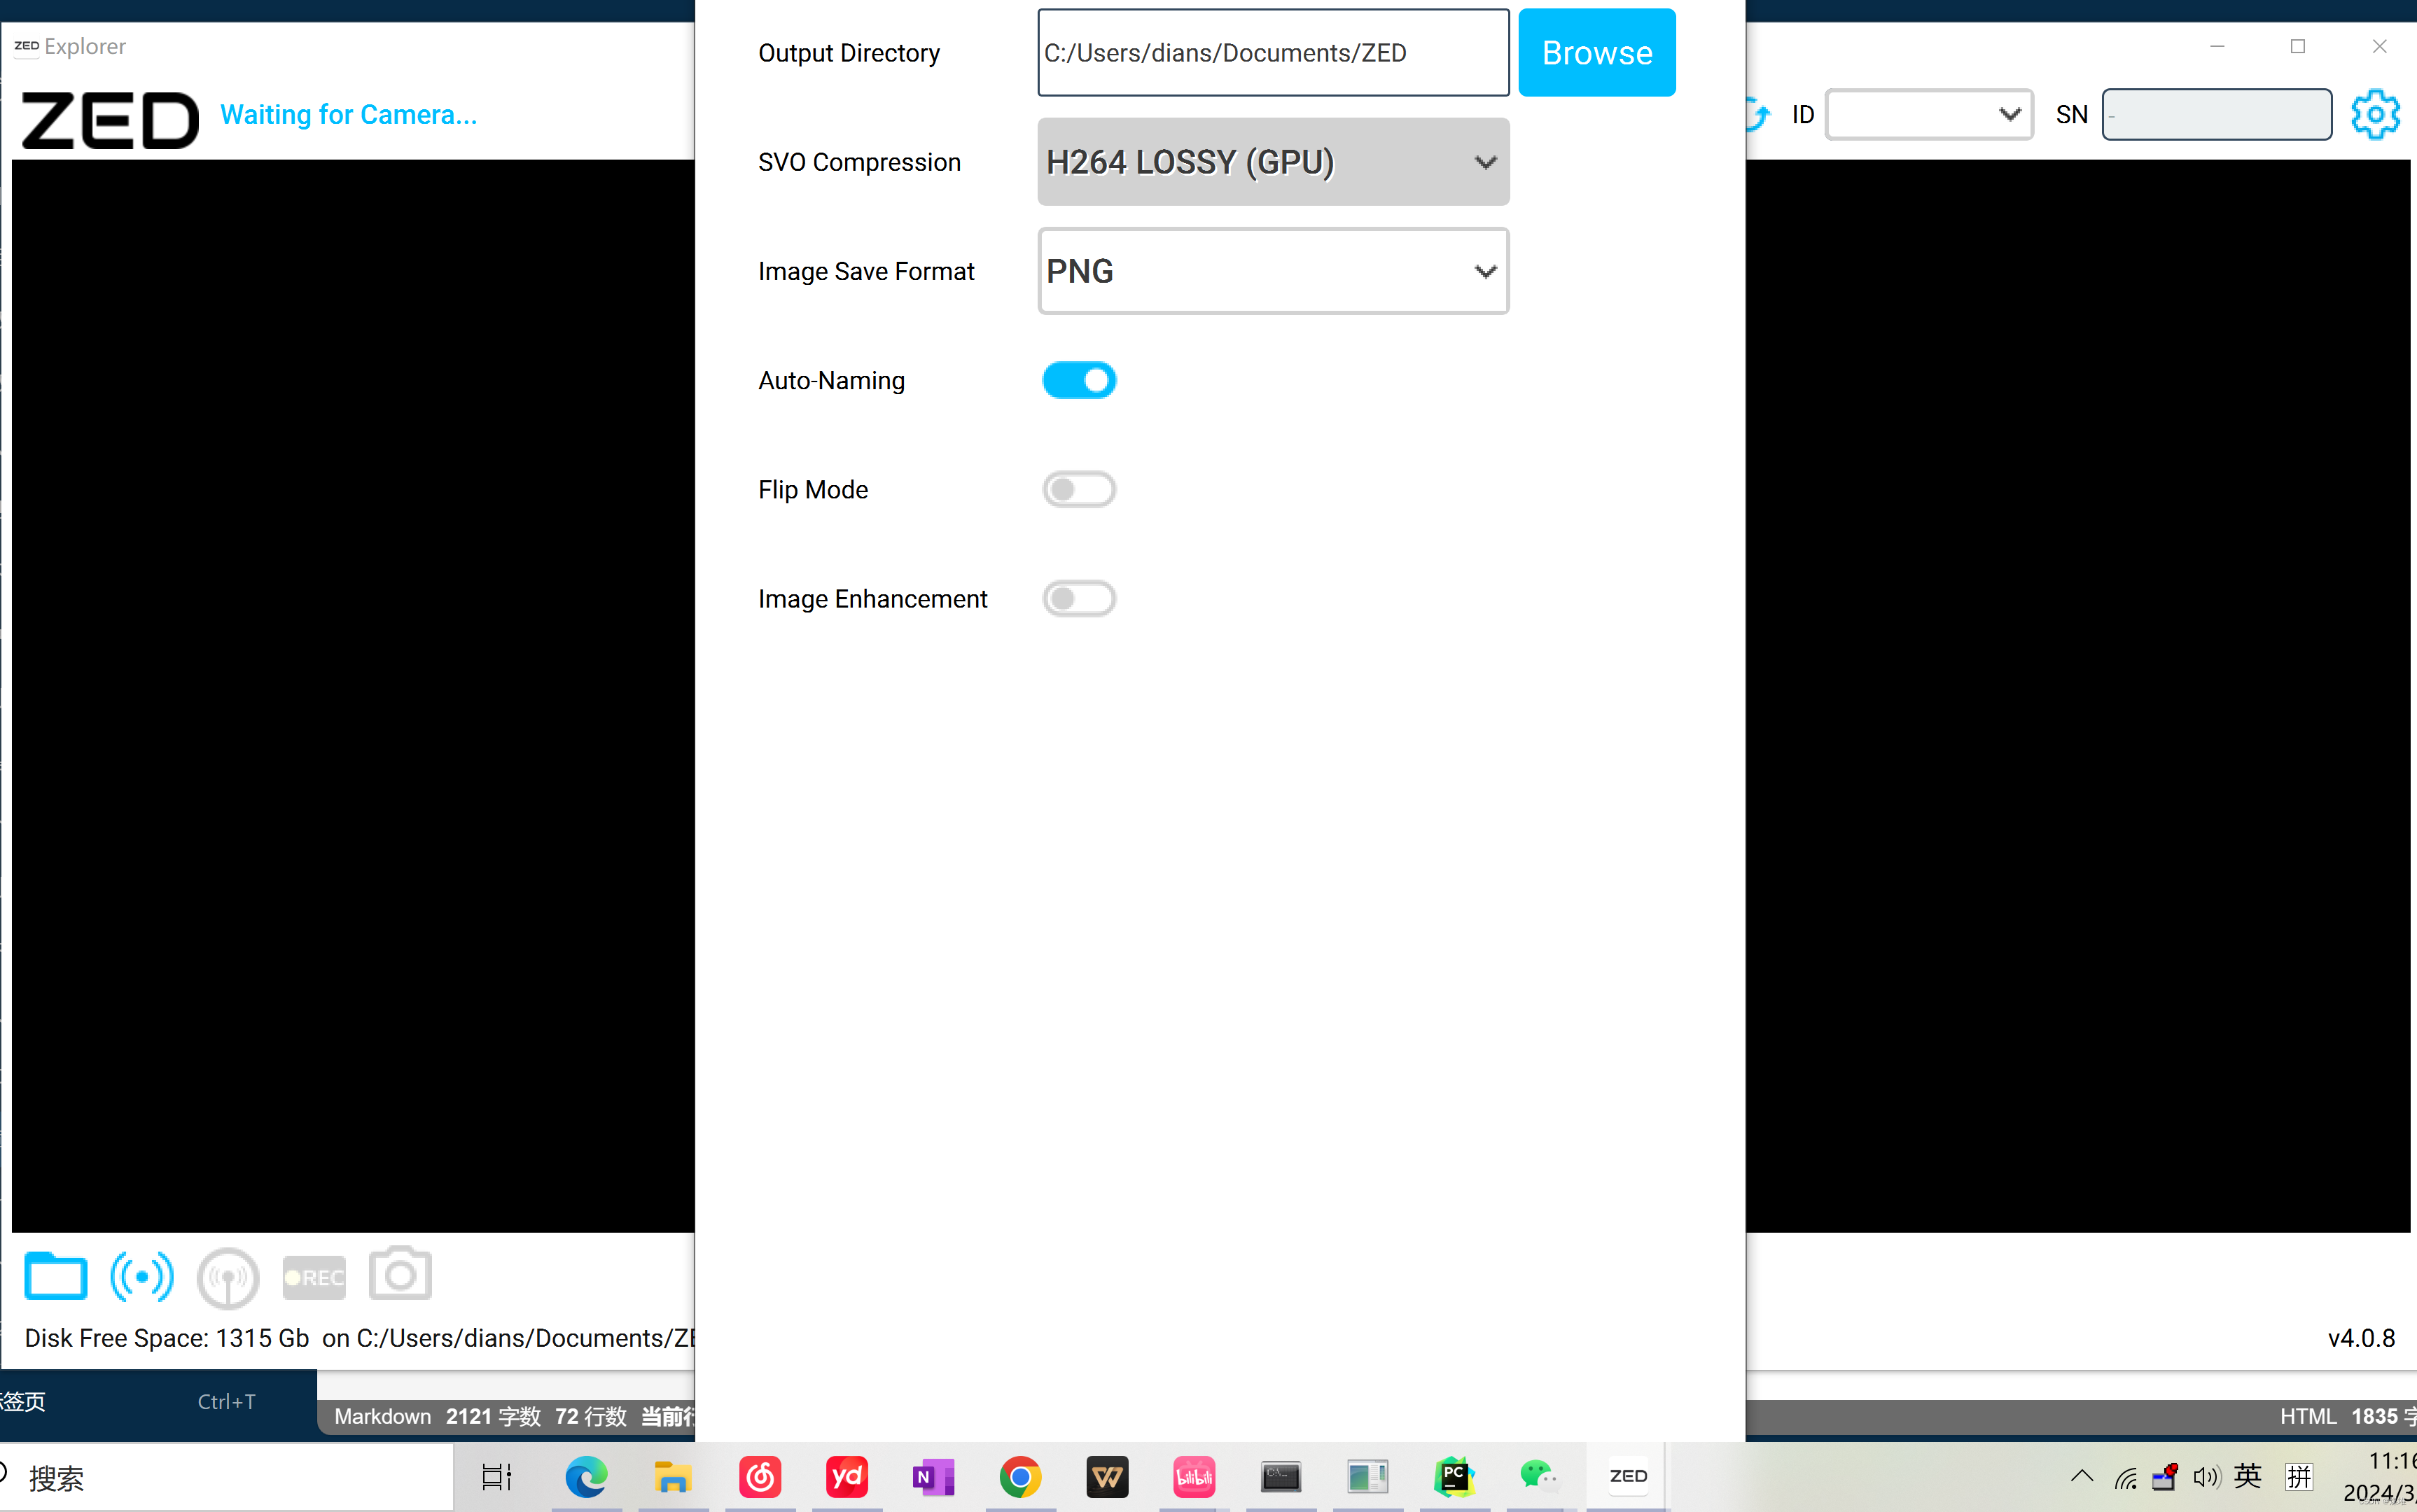Image resolution: width=2417 pixels, height=1512 pixels.
Task: Click the REC recording icon
Action: pos(314,1275)
